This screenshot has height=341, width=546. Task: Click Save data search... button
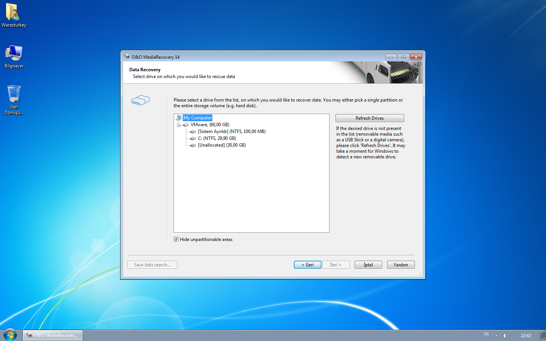(x=152, y=265)
